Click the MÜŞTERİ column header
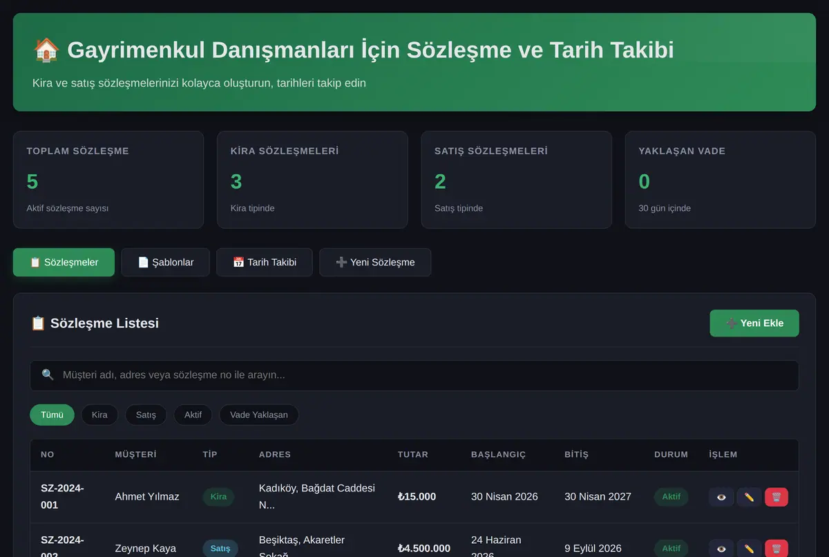 [x=135, y=455]
